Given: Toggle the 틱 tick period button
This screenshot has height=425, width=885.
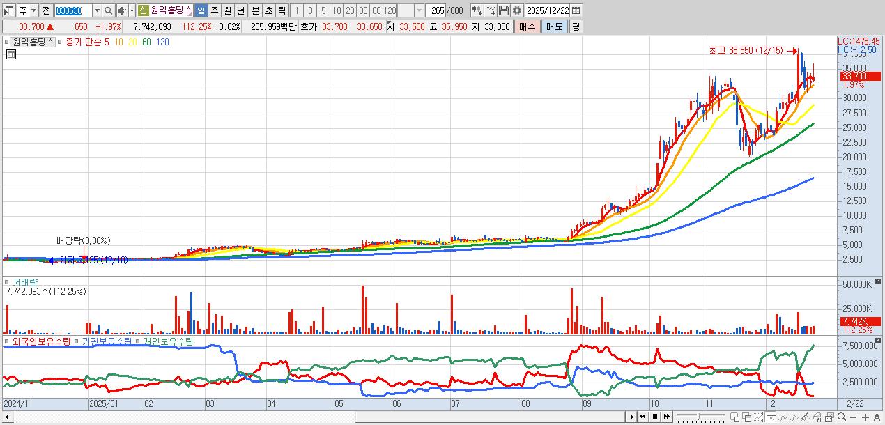Looking at the screenshot, I should (x=282, y=10).
